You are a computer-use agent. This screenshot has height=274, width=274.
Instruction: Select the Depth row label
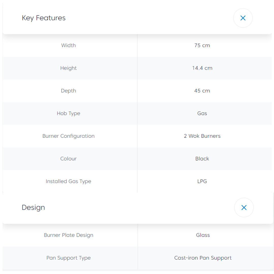68,91
